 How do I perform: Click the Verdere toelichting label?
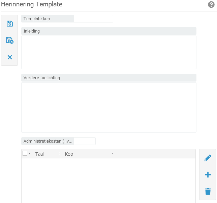click(42, 78)
